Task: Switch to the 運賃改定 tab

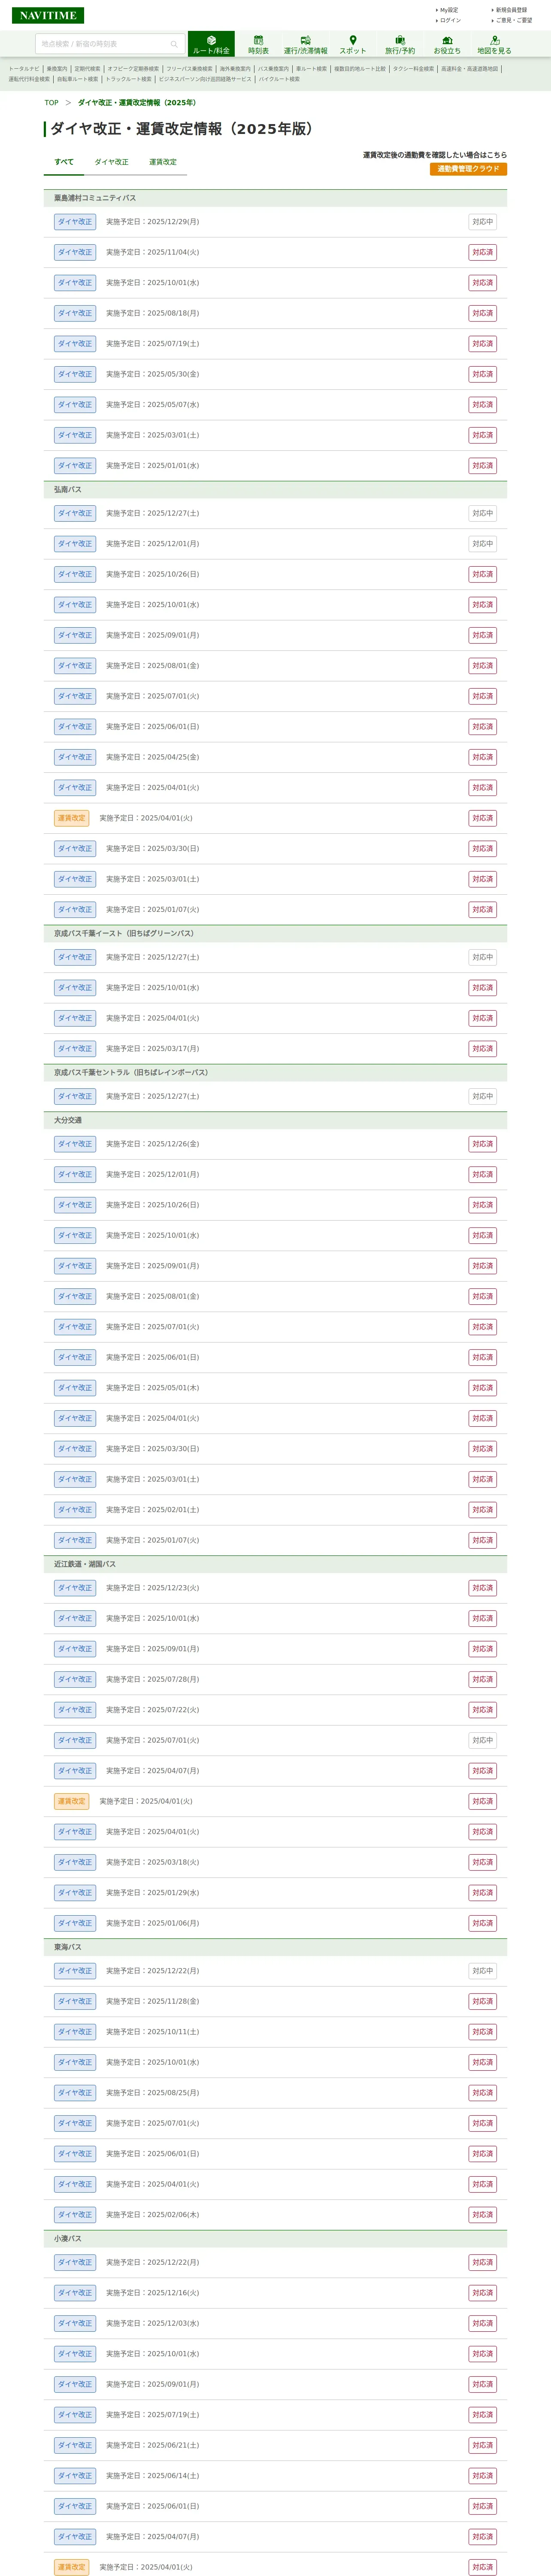Action: click(163, 162)
